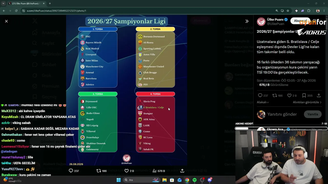Click 'Borussia Dortmund' in the second pot
This screenshot has width=328, height=184.
pos(154,37)
